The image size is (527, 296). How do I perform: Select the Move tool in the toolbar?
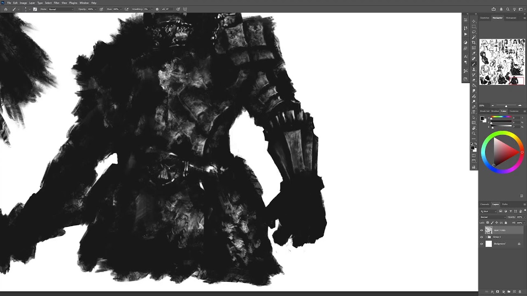(474, 21)
